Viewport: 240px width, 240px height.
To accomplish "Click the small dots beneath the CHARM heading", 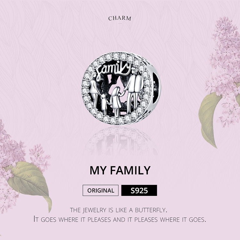I will pyautogui.click(x=120, y=23).
